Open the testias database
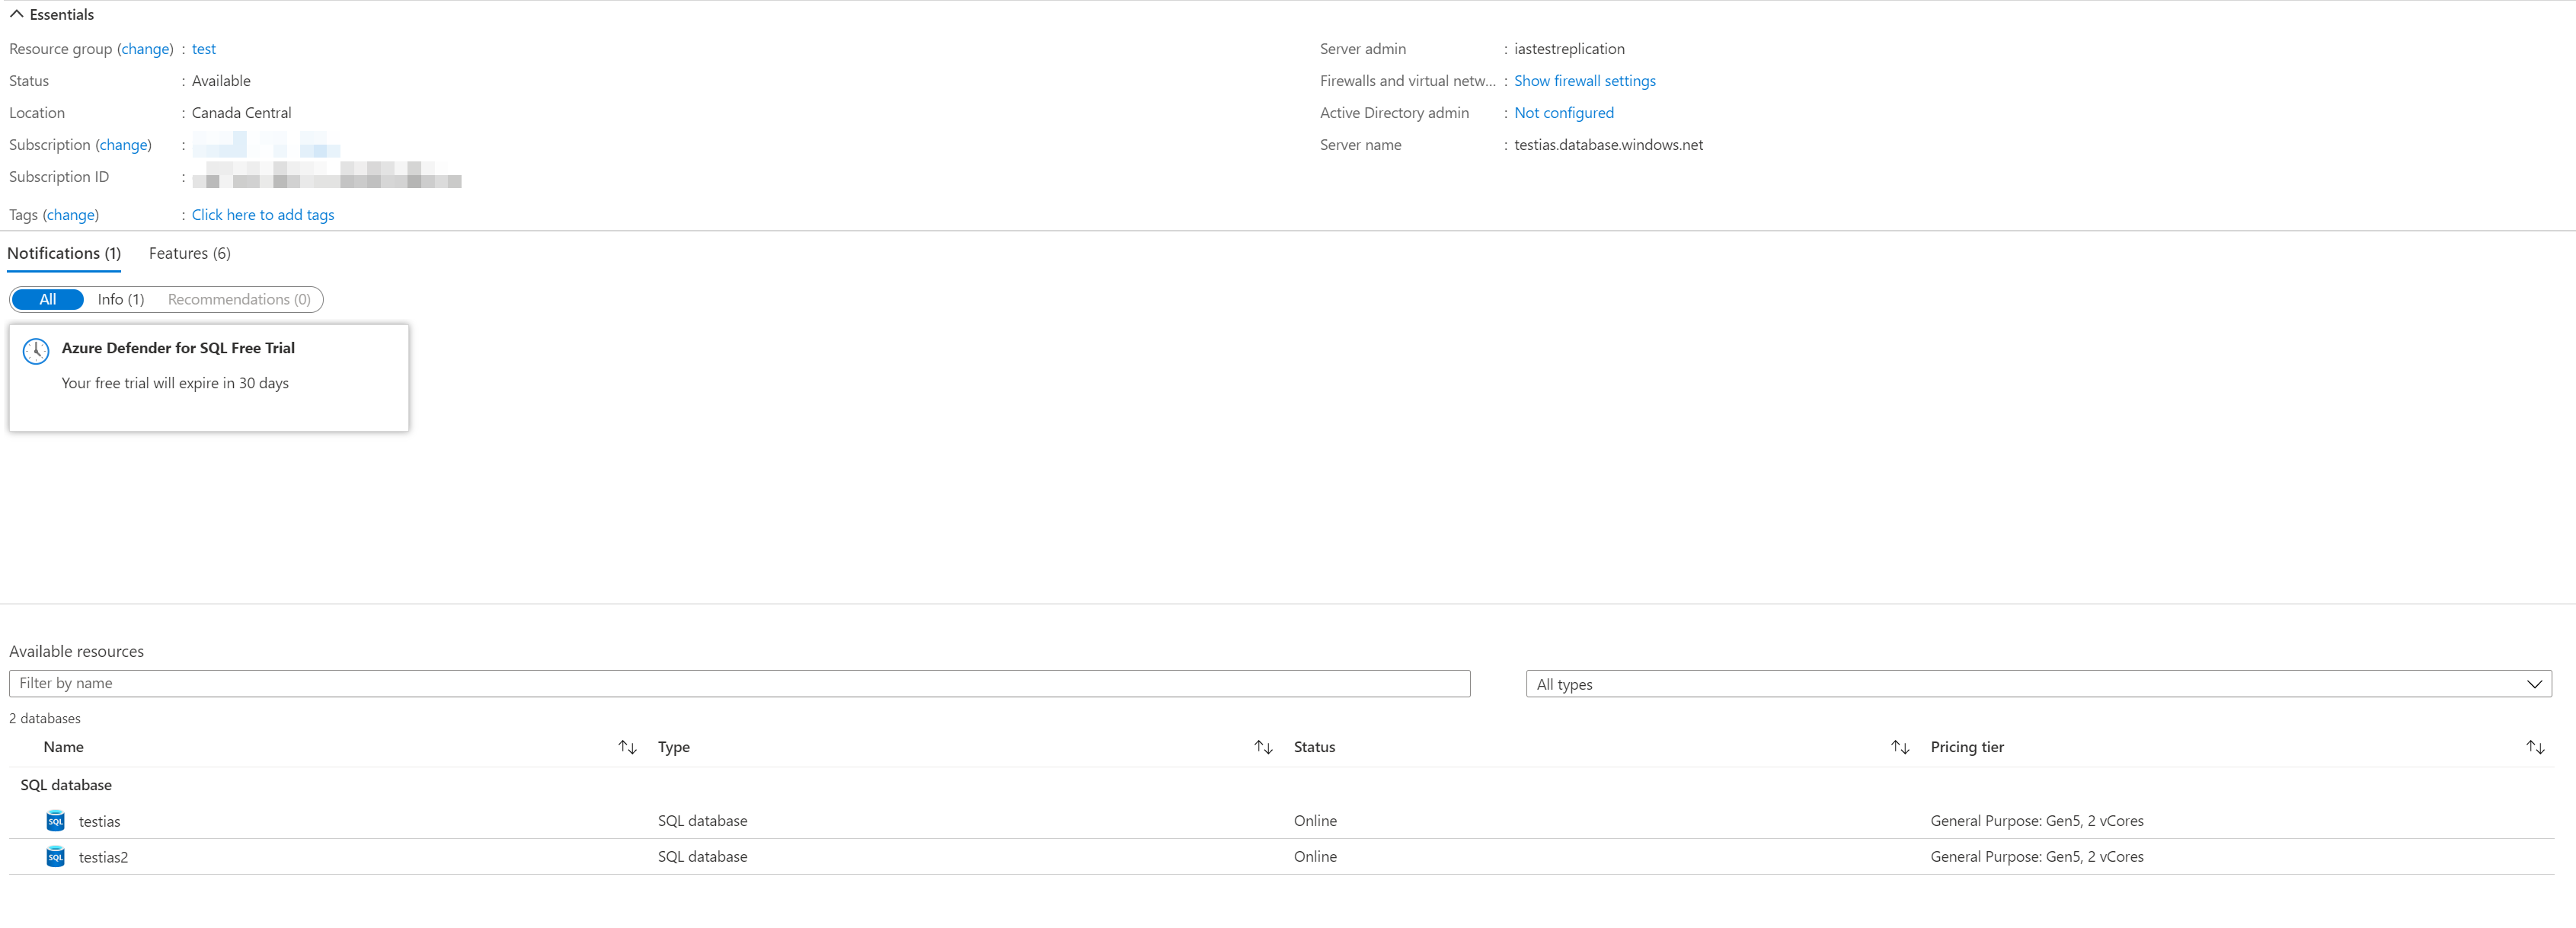Image resolution: width=2576 pixels, height=928 pixels. (100, 822)
